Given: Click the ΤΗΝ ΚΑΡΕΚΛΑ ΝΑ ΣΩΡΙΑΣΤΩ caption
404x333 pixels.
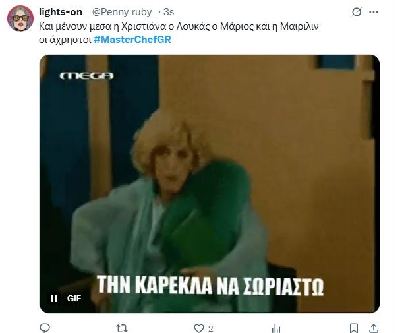Looking at the screenshot, I should (x=210, y=286).
